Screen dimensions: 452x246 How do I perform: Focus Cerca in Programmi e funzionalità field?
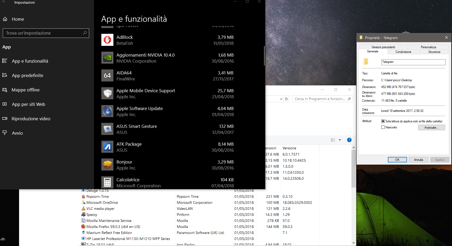323,99
